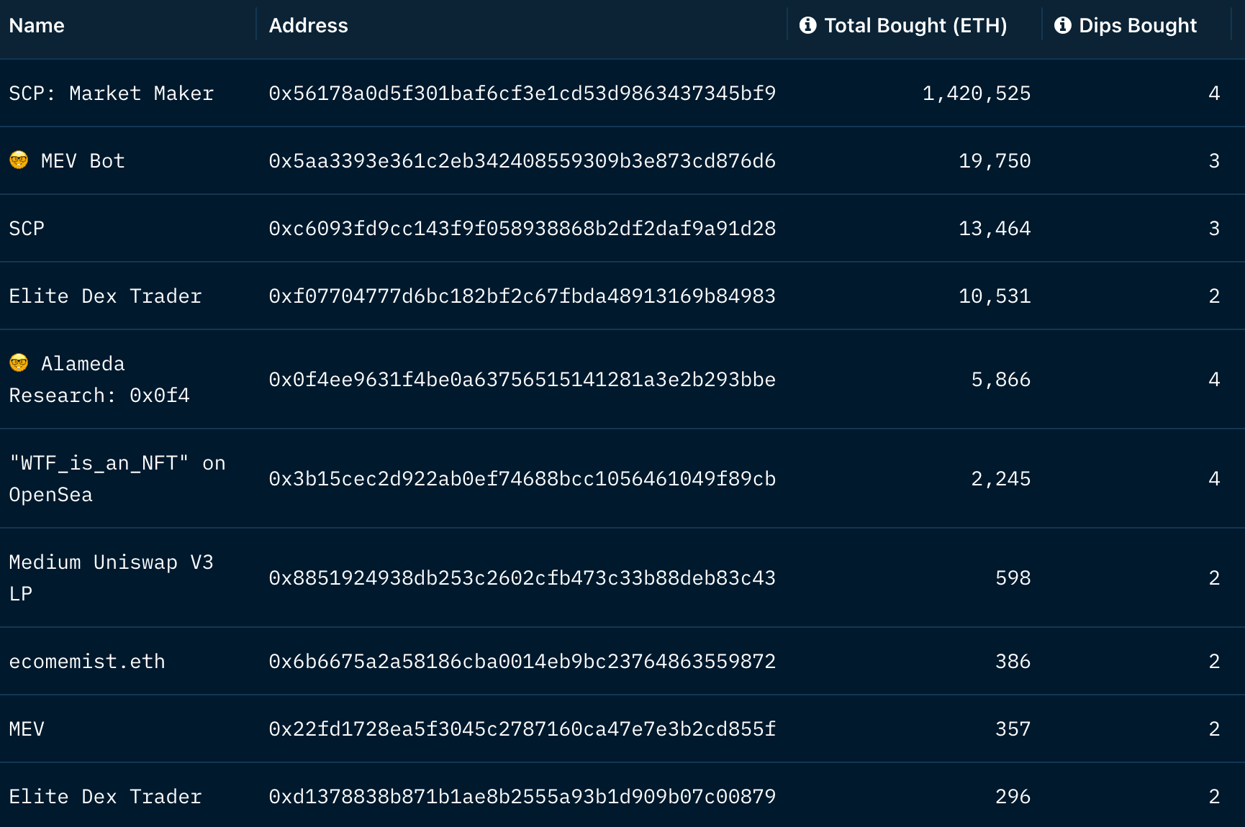Click the "WTF_is_an_NFT" on OpenSea name
Viewport: 1245px width, 827px height.
(117, 479)
